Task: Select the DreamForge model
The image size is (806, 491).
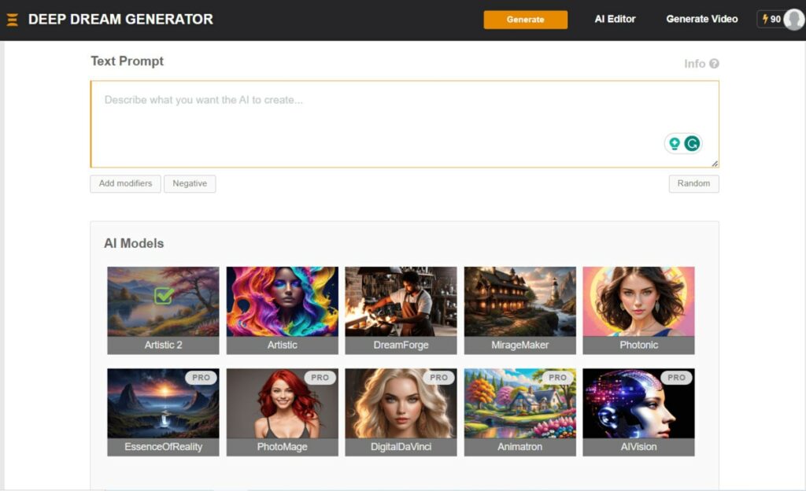Action: click(401, 310)
